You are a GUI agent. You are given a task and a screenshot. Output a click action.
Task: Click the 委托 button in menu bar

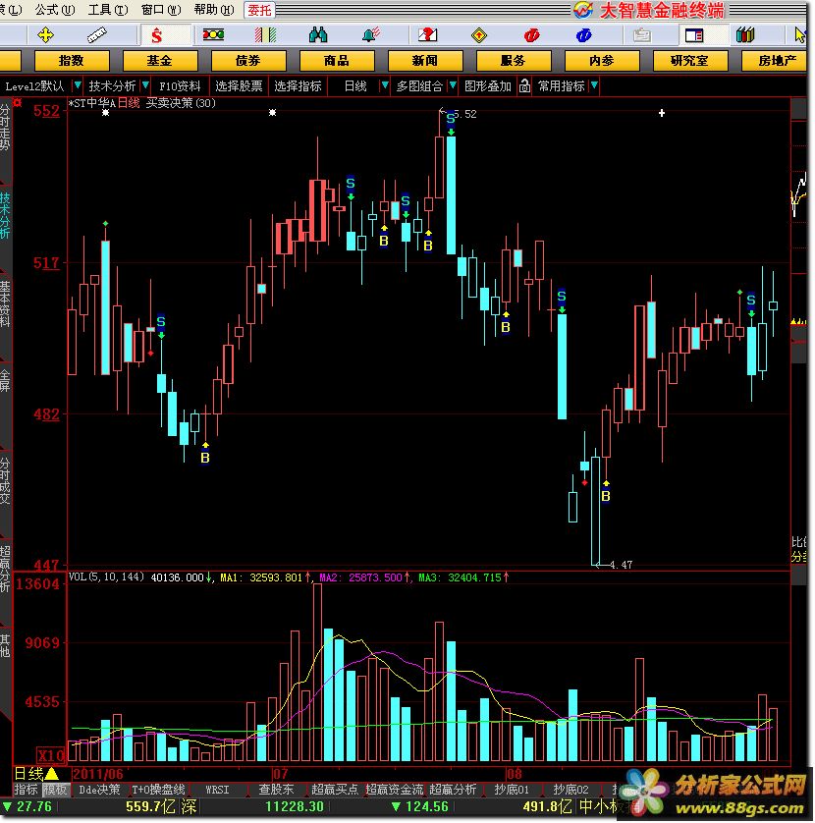point(259,10)
